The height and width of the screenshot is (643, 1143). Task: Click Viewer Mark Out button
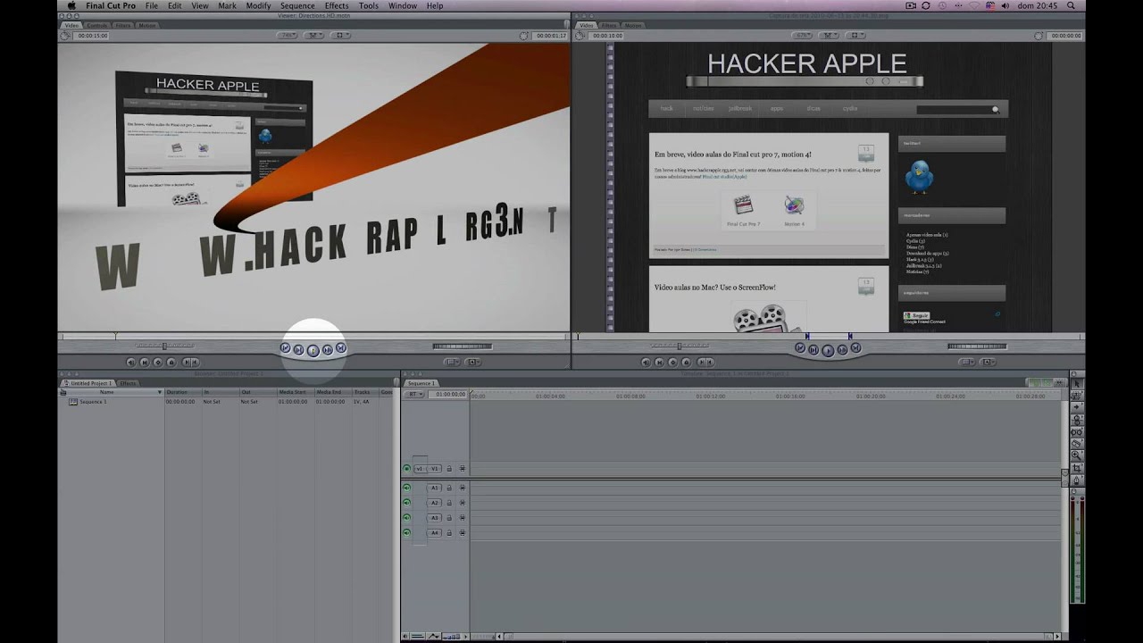(195, 362)
